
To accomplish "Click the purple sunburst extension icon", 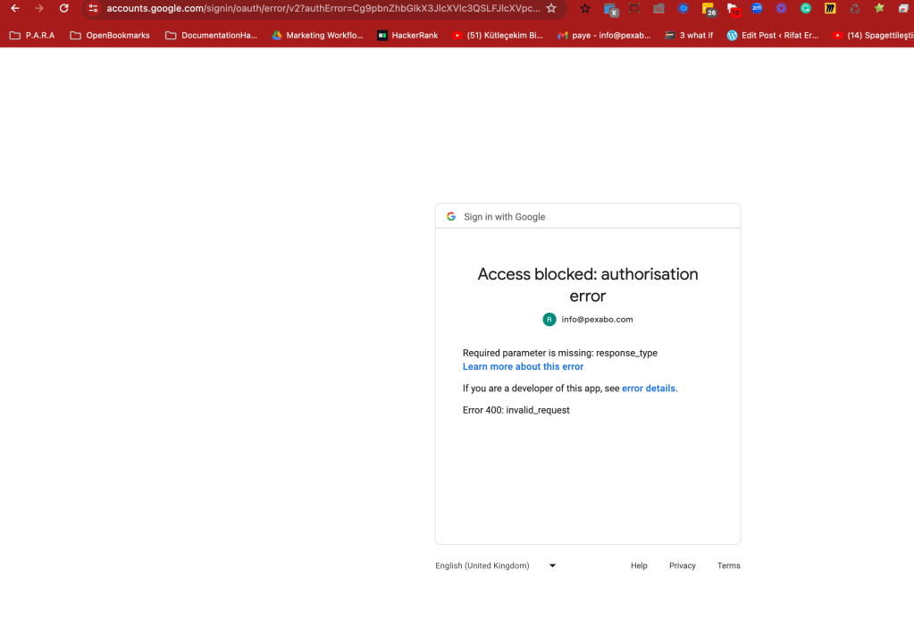I will pos(781,8).
